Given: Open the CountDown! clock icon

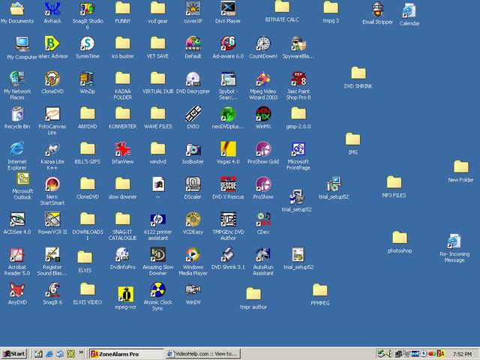Looking at the screenshot, I should click(263, 44).
